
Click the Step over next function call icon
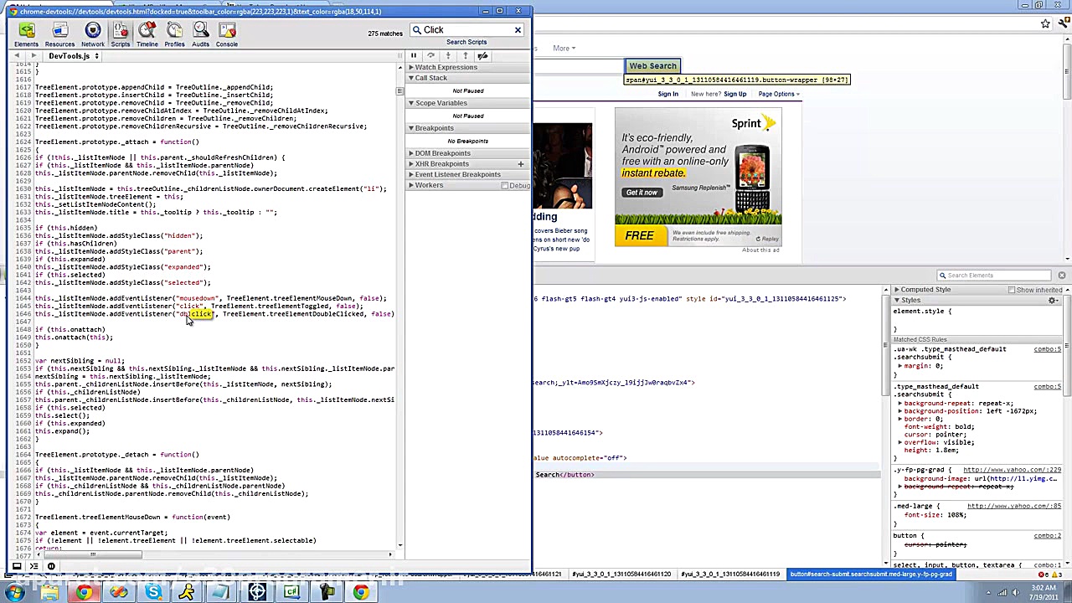coord(430,55)
